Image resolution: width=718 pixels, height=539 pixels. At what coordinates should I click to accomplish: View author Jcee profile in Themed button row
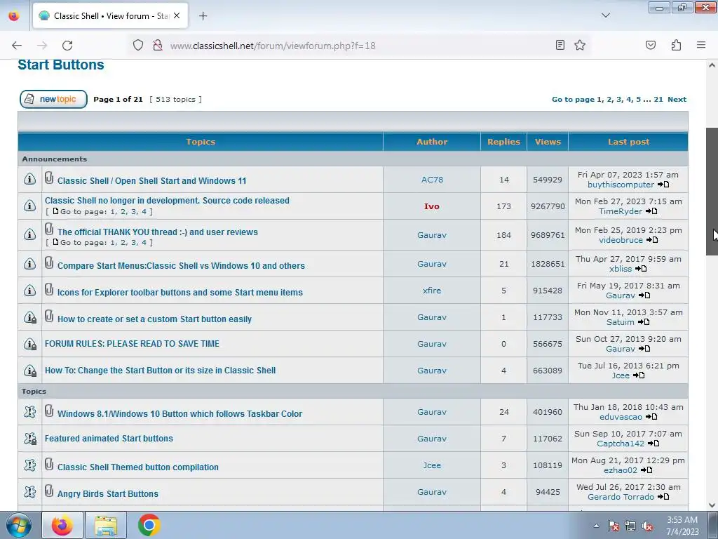pos(432,465)
